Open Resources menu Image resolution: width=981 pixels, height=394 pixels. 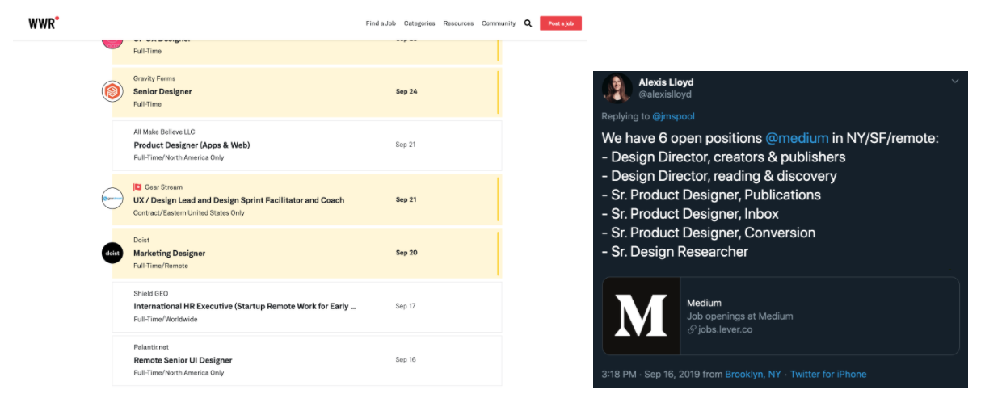(x=458, y=23)
